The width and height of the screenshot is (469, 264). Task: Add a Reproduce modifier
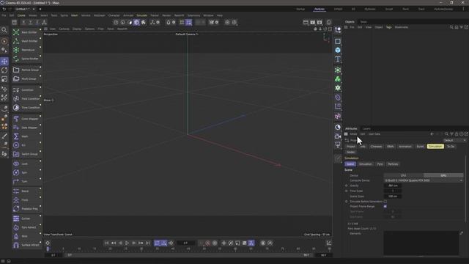[x=26, y=50]
